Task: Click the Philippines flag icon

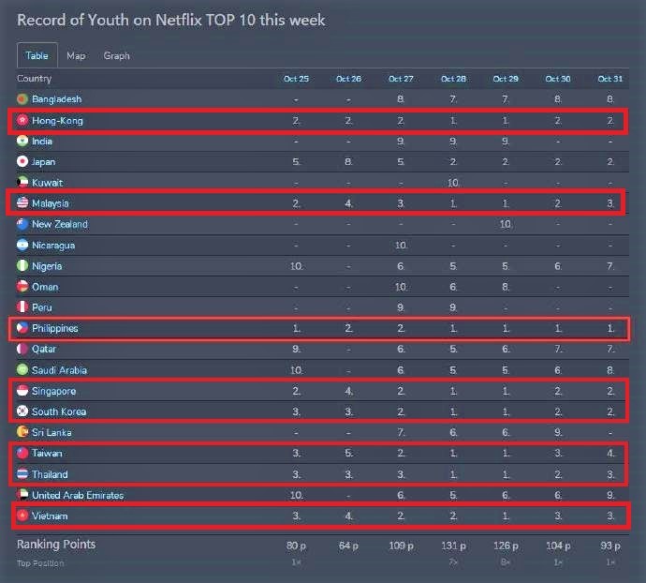Action: coord(22,329)
